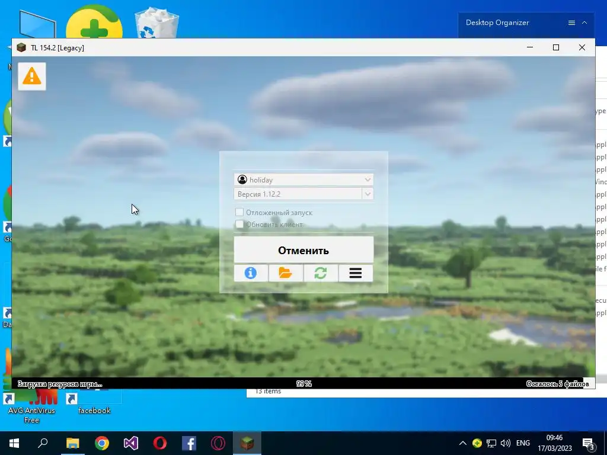
Task: Click the green plus tray icon
Action: (x=477, y=443)
